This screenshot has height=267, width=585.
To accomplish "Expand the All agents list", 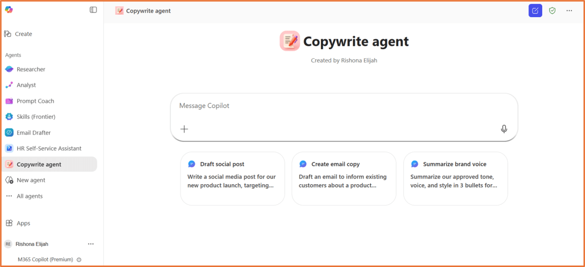I will 29,196.
